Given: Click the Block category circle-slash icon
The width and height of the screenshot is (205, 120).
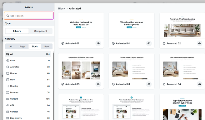Looking at the screenshot, I should coord(8,60).
